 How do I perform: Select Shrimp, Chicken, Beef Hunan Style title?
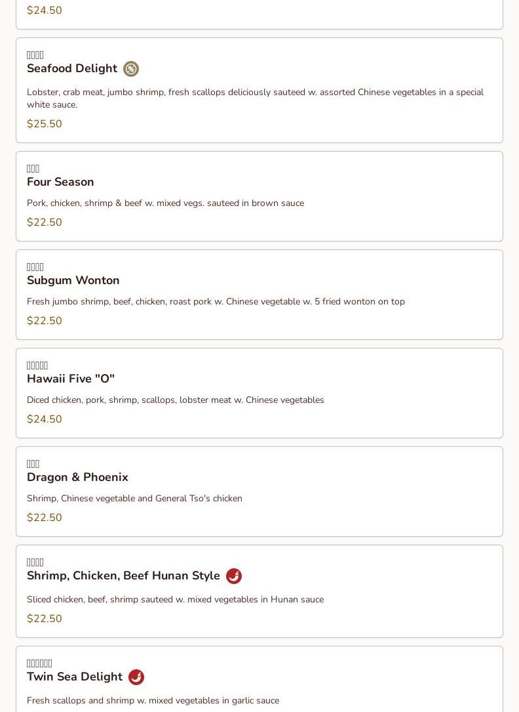click(123, 576)
